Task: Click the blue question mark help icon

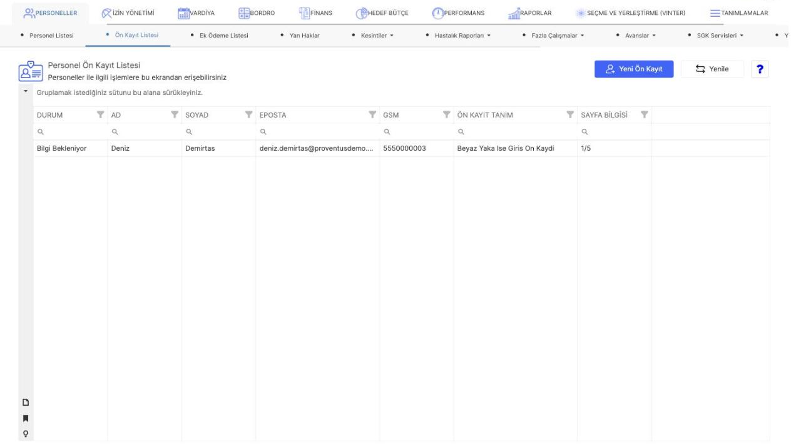Action: coord(760,69)
